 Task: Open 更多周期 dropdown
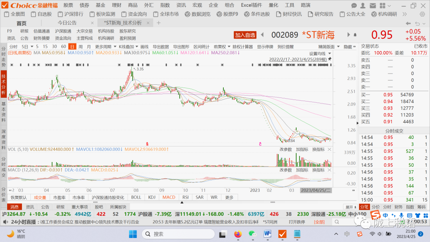coord(106,47)
